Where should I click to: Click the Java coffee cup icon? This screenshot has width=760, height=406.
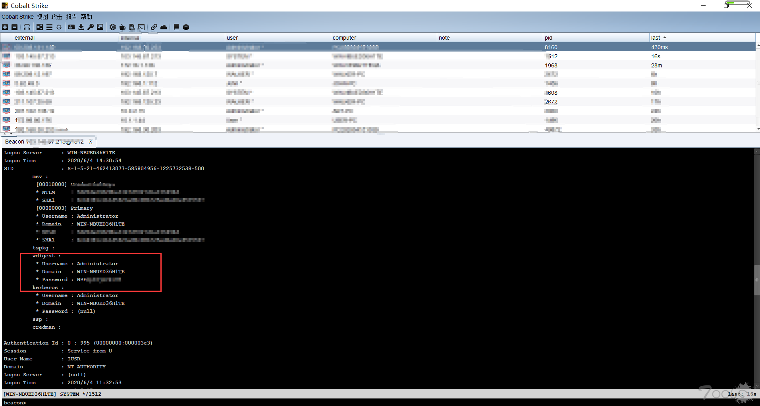click(122, 27)
